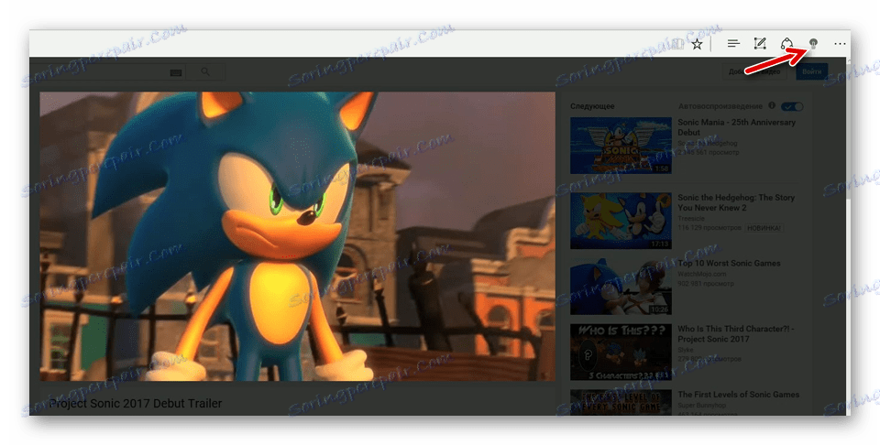This screenshot has height=445, width=880.
Task: Click the Sonic video player area
Action: 297,236
